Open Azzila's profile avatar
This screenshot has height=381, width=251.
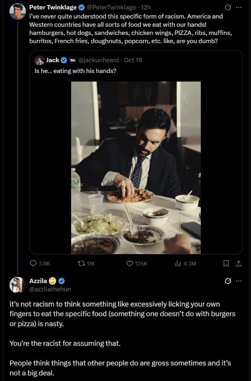(x=17, y=285)
